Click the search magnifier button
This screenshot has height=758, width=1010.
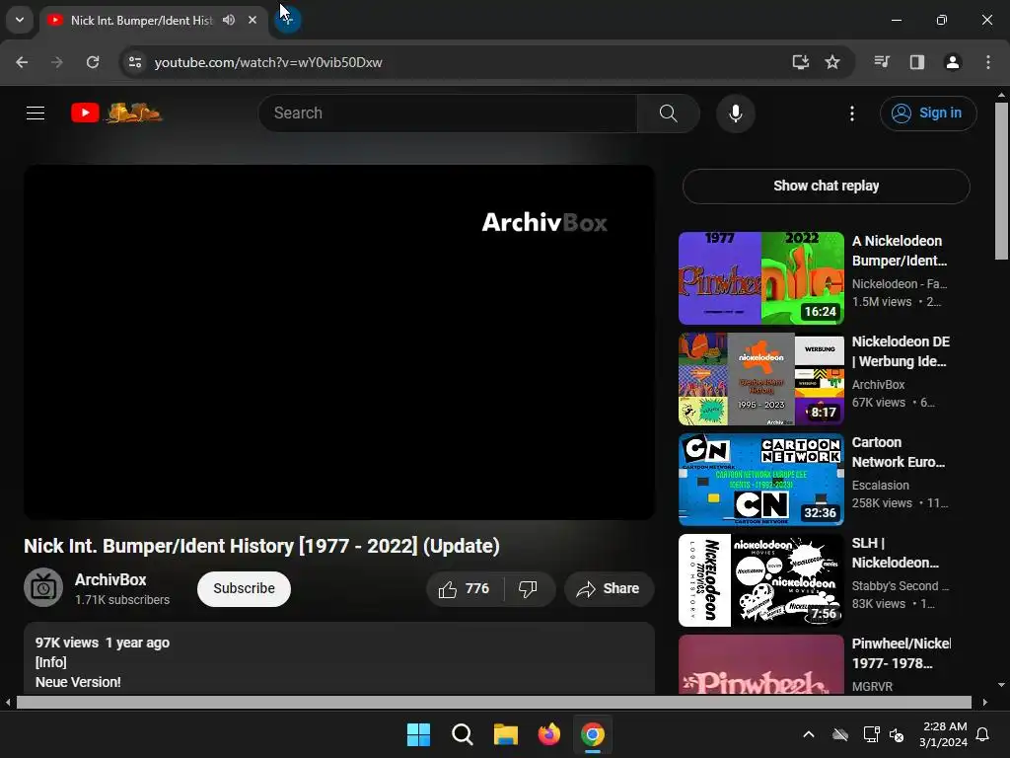(x=668, y=114)
